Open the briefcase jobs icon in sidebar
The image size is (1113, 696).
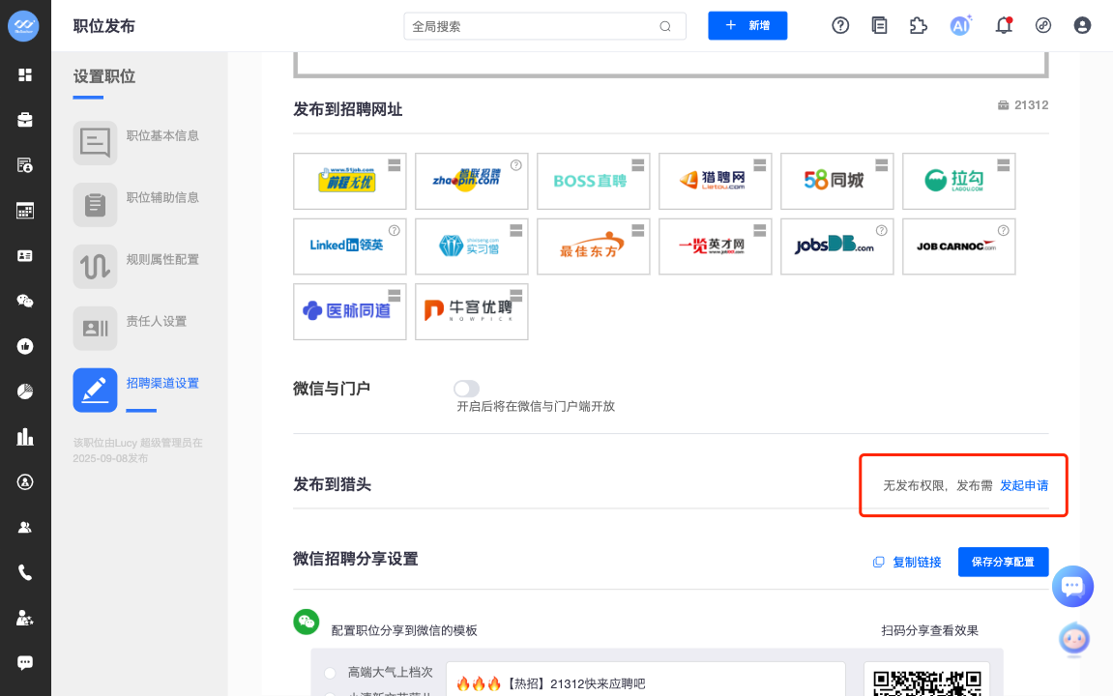[25, 120]
